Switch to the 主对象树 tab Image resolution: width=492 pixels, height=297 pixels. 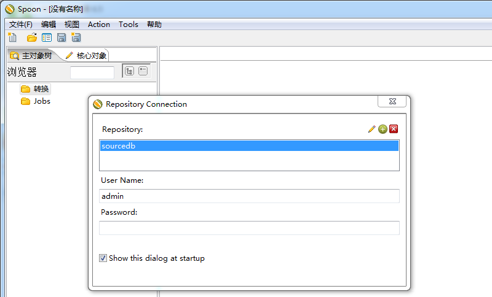31,56
